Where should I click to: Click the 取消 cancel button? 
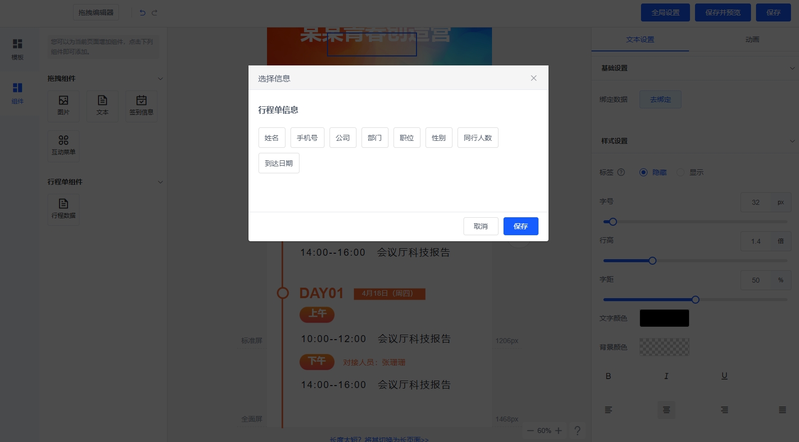tap(480, 226)
